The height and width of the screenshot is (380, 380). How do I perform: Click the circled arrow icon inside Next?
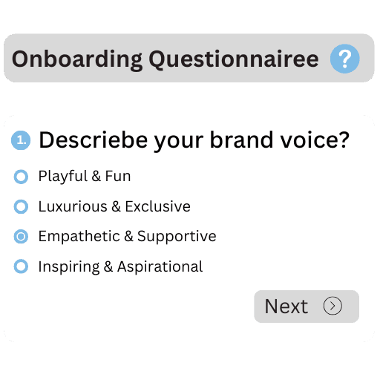(x=332, y=306)
